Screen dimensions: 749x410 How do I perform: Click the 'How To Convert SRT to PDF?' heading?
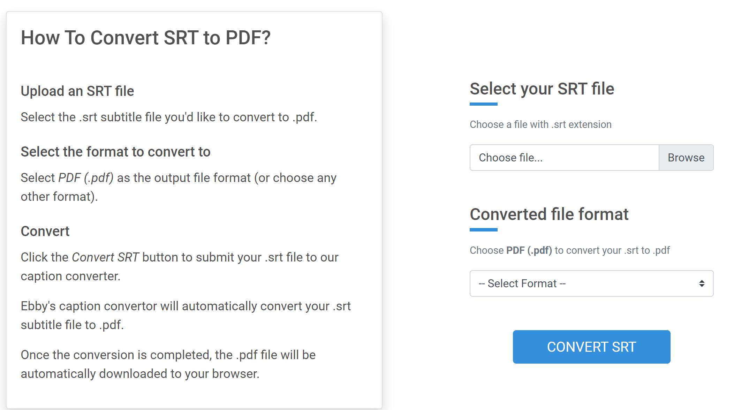[x=146, y=37]
